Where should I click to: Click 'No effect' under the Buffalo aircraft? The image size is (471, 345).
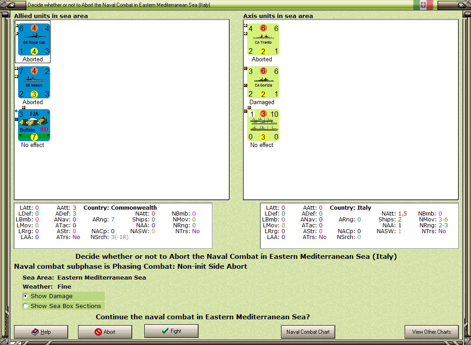(33, 145)
